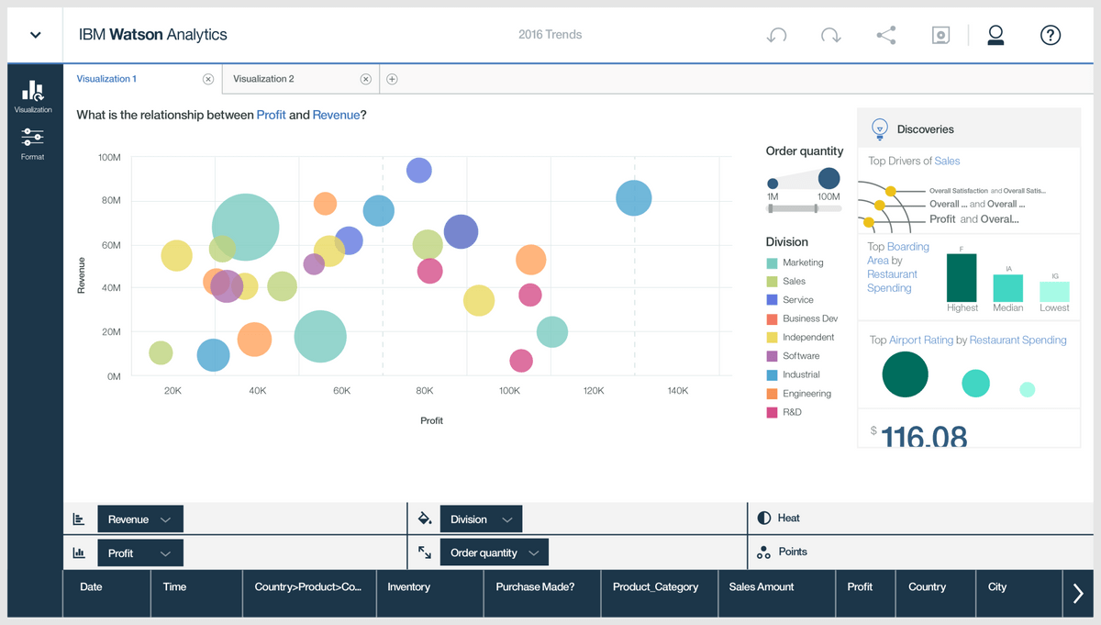Screen dimensions: 1101x625
Task: Select the Sales Amount data column
Action: pos(776,594)
